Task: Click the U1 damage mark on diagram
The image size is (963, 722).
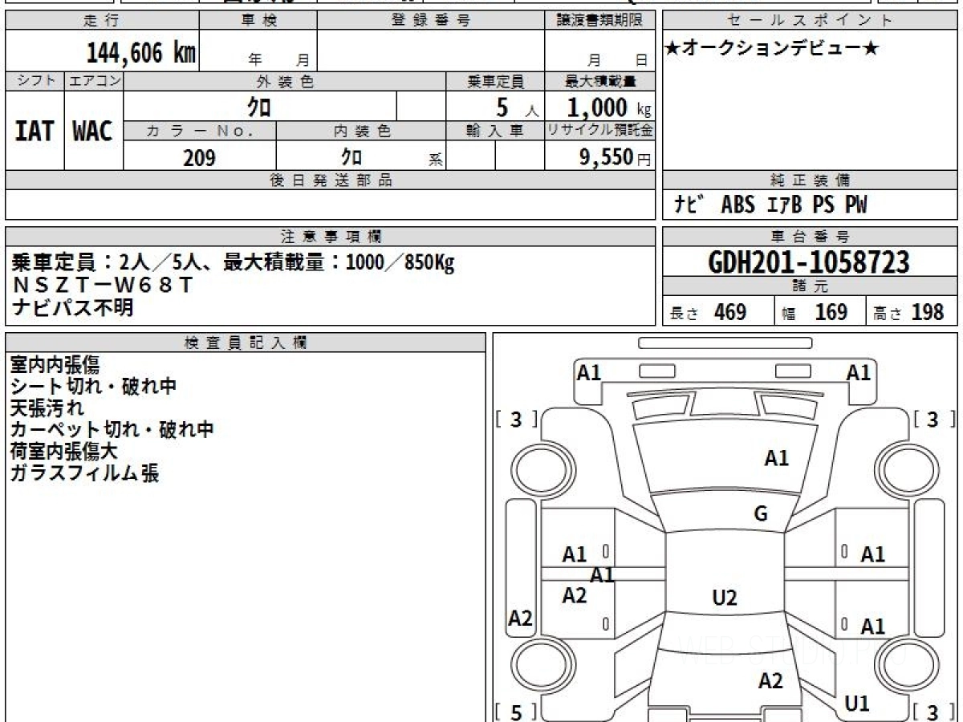Action: (858, 704)
